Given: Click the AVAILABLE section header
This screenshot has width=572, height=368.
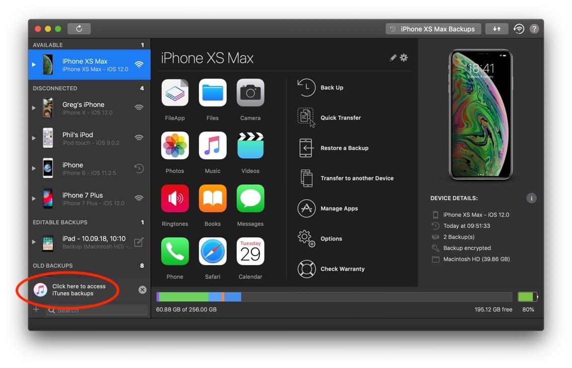Looking at the screenshot, I should click(x=48, y=45).
